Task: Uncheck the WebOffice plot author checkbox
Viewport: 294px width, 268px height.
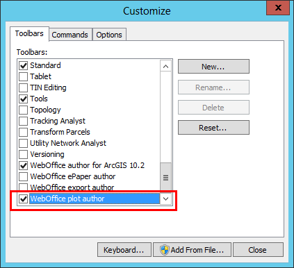Action: [23, 199]
